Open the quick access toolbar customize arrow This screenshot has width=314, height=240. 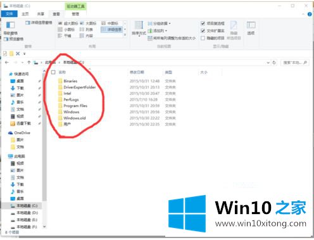(x=25, y=54)
